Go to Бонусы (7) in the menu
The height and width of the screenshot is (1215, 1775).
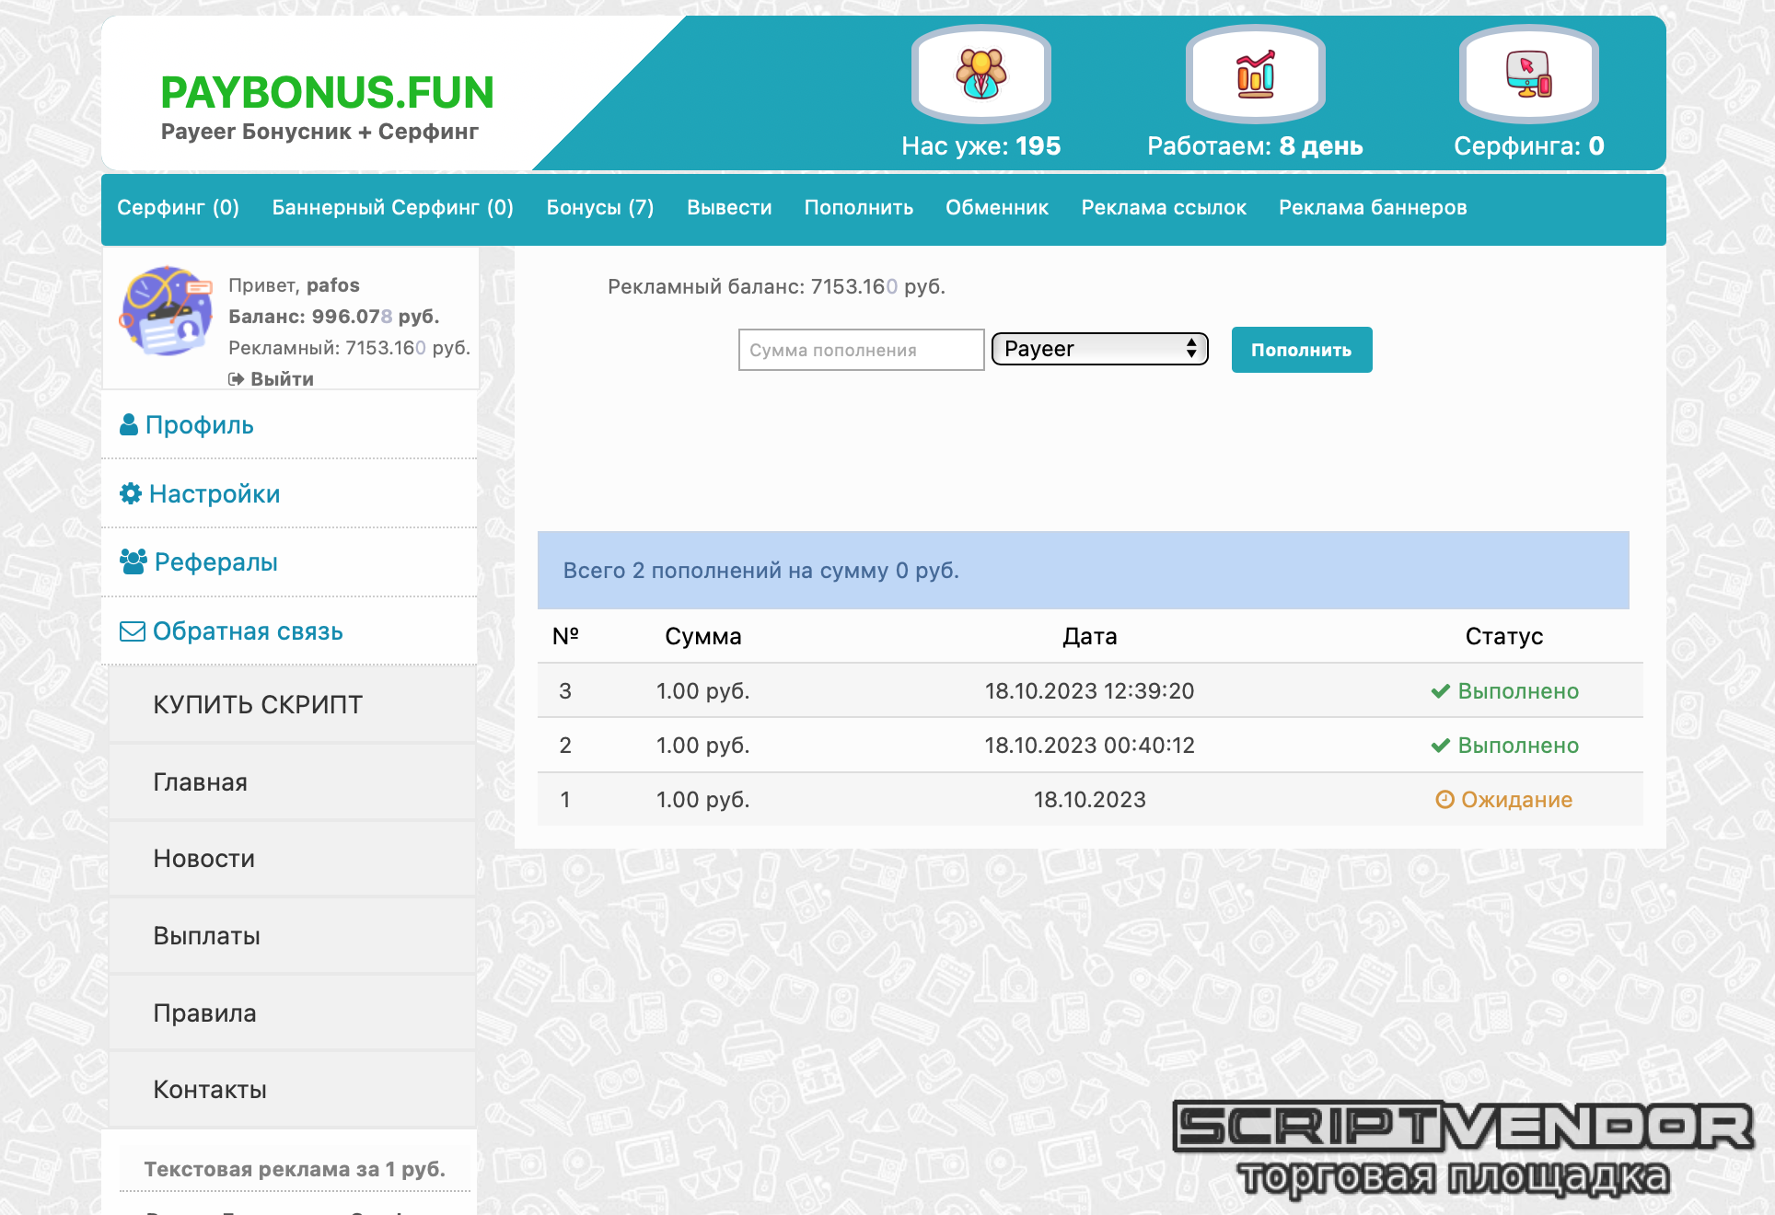pyautogui.click(x=600, y=208)
